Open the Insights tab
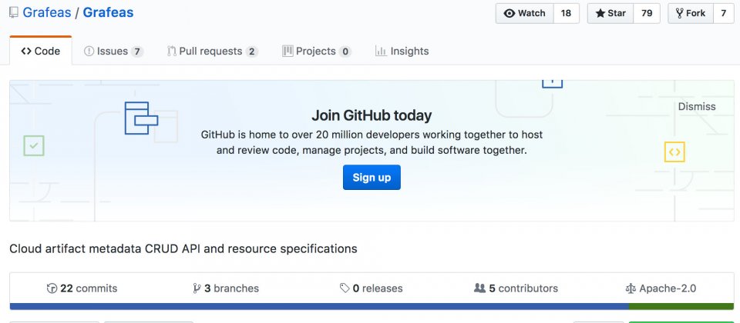 [402, 51]
